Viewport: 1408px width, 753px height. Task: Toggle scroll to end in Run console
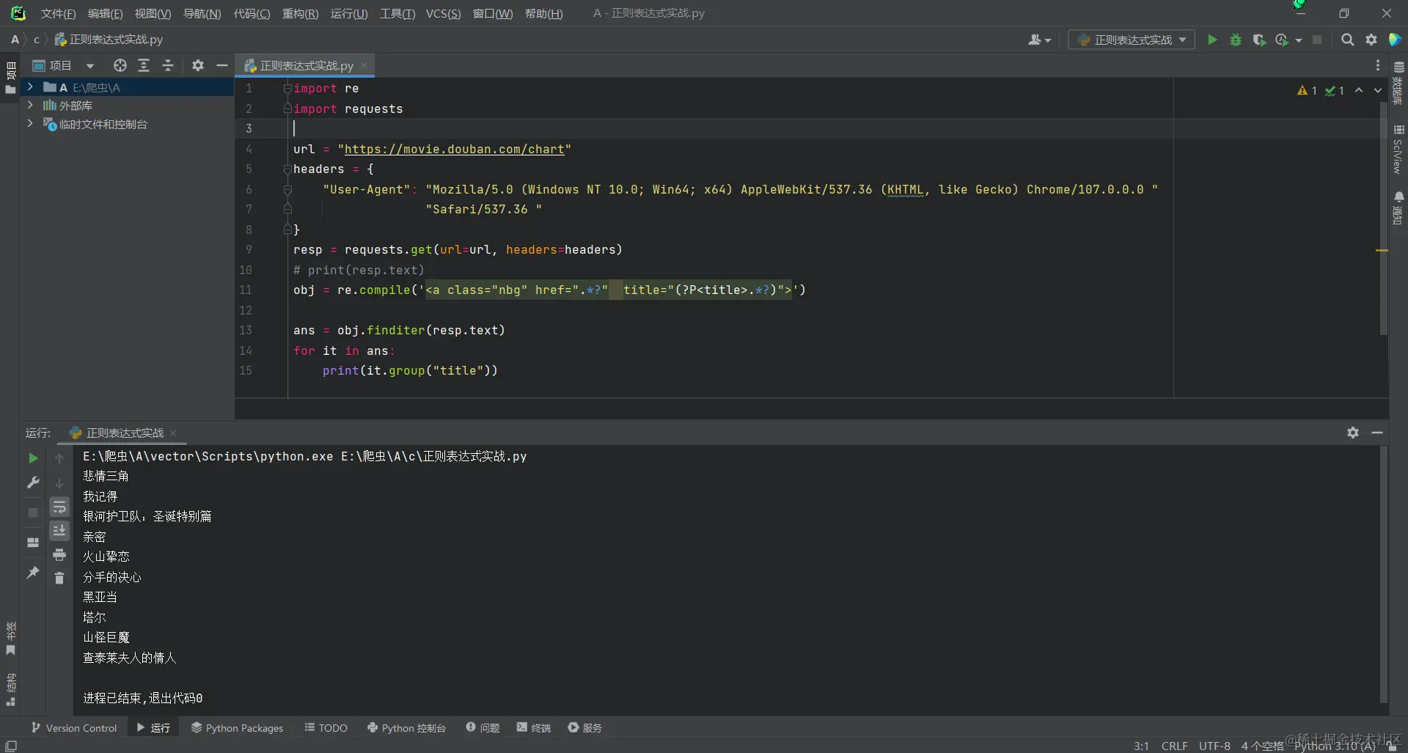tap(59, 530)
